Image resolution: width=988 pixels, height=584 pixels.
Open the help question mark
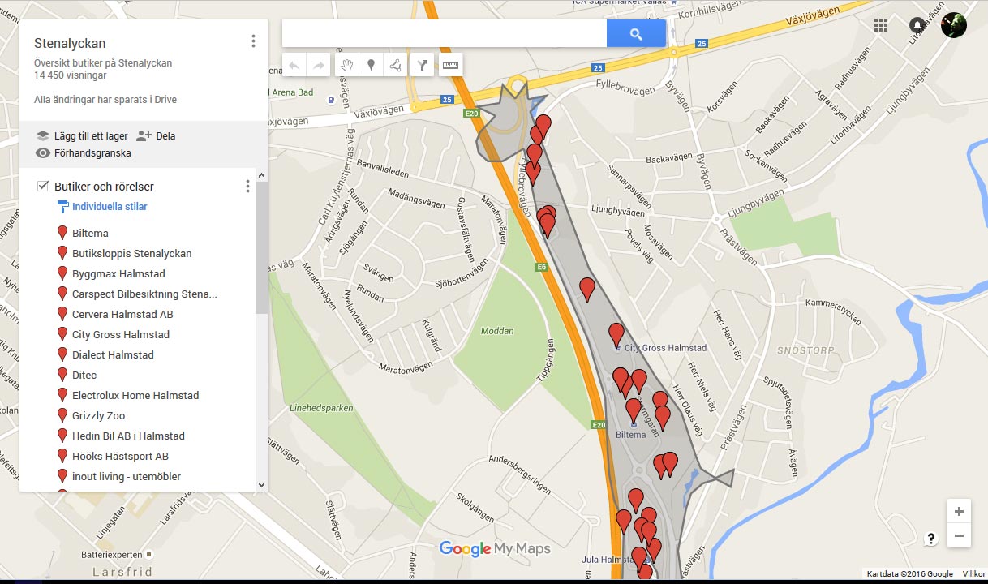931,539
